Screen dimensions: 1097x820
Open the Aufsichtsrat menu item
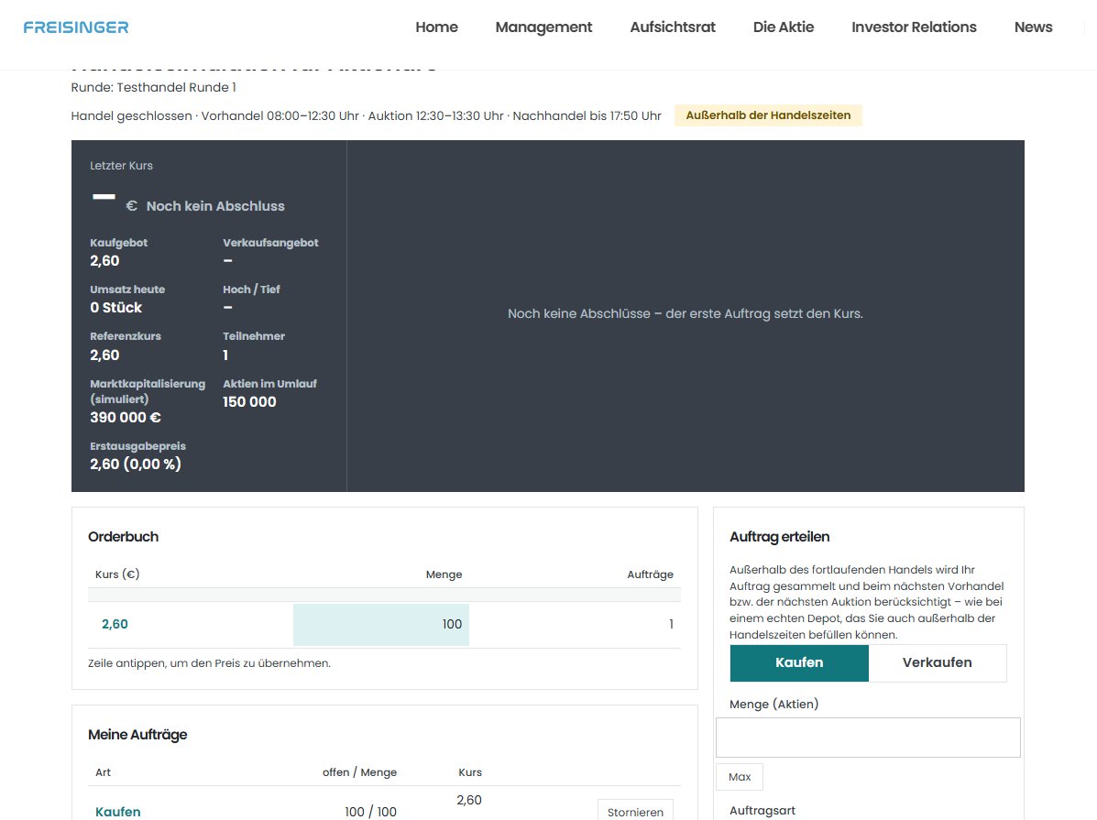click(x=673, y=27)
